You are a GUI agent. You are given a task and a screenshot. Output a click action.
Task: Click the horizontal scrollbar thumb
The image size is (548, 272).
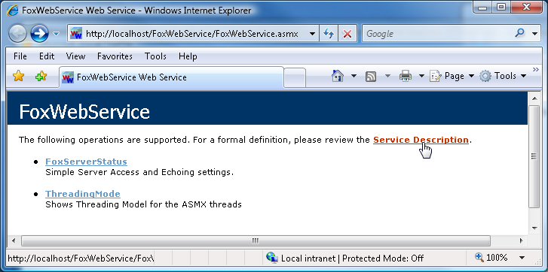point(256,240)
